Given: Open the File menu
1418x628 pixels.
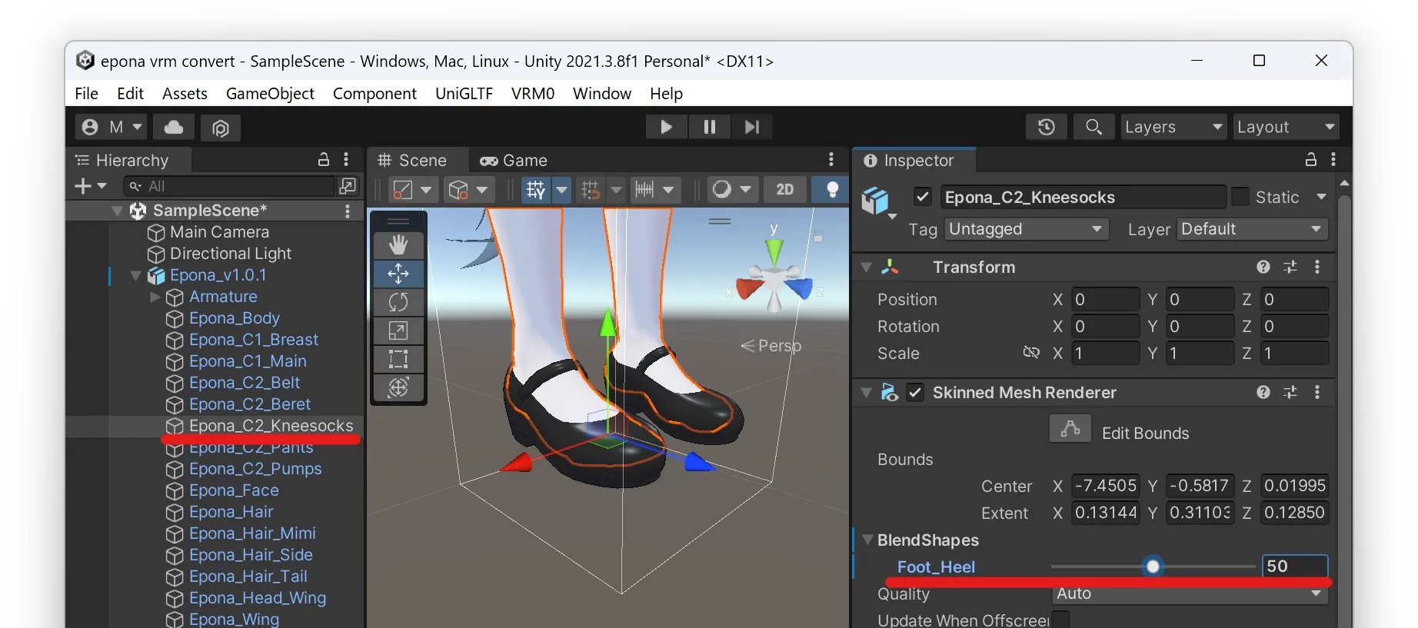Looking at the screenshot, I should (x=87, y=93).
